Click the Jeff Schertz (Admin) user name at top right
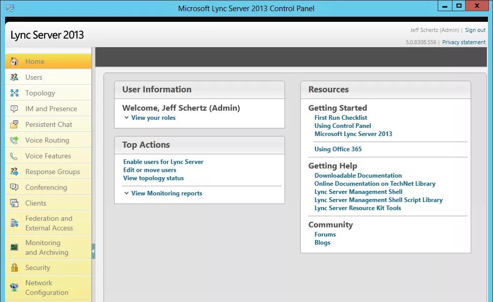Screen dimensions: 493x302 (435, 30)
